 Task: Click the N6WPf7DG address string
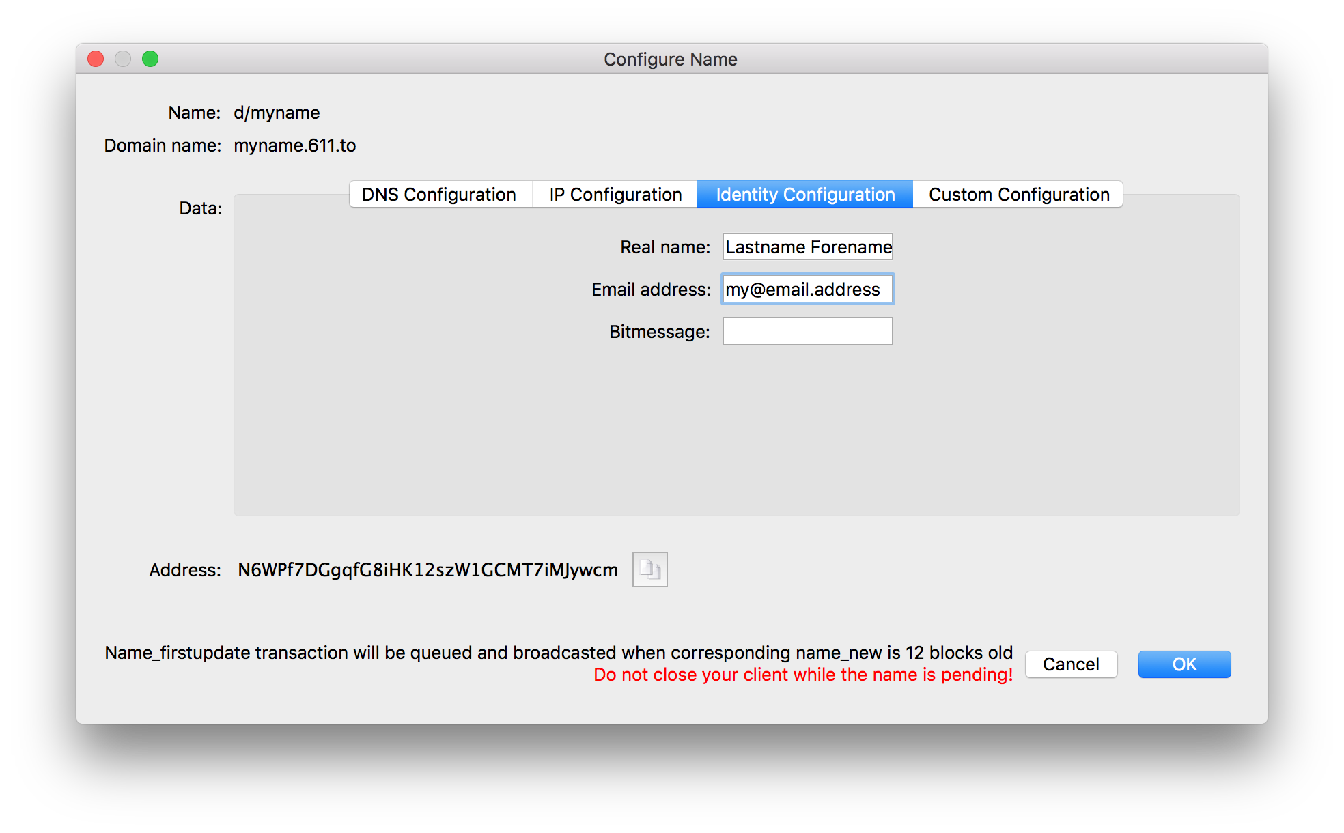coord(428,570)
